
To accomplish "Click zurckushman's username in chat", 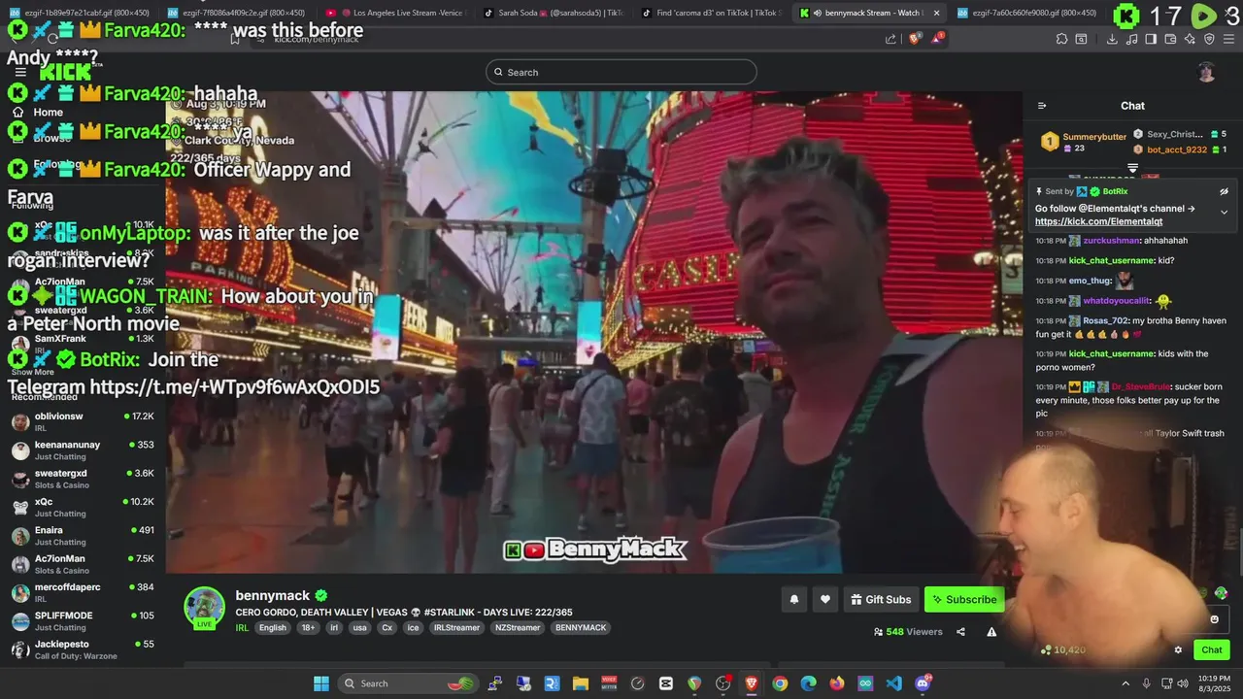I will tap(1112, 241).
